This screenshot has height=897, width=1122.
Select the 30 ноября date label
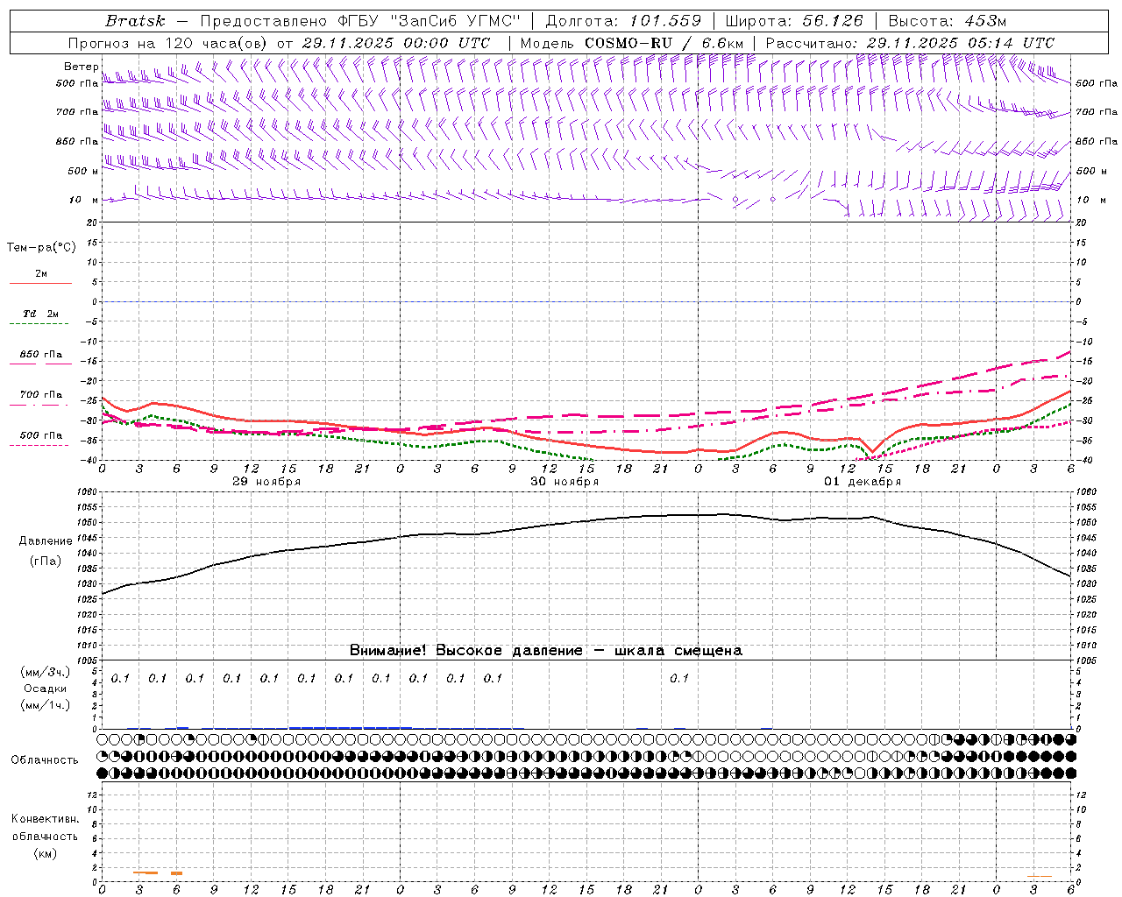point(565,482)
